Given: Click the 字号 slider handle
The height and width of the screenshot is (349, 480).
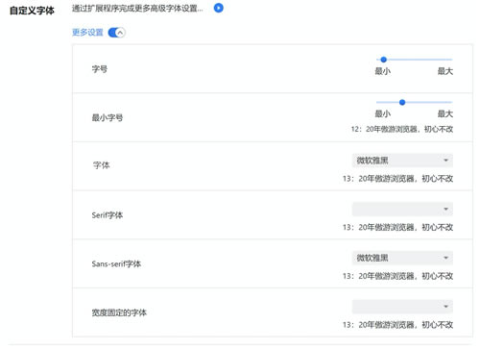Looking at the screenshot, I should 383,60.
